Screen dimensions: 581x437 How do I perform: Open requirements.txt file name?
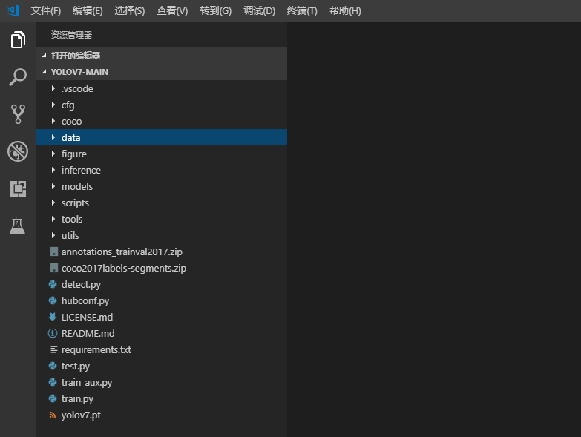96,350
